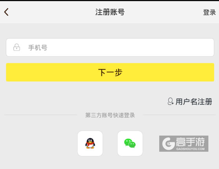Focus the 手机号 input field
This screenshot has width=219, height=169.
coord(110,47)
